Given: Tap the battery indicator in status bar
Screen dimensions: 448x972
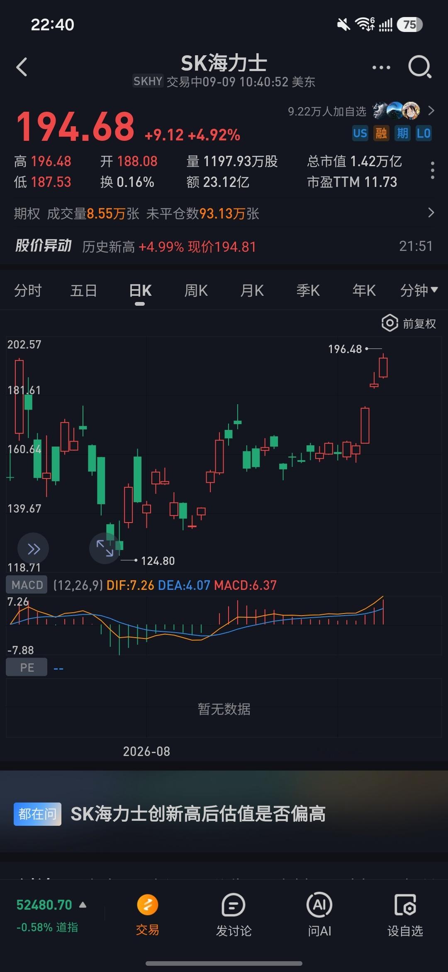Looking at the screenshot, I should [x=409, y=25].
